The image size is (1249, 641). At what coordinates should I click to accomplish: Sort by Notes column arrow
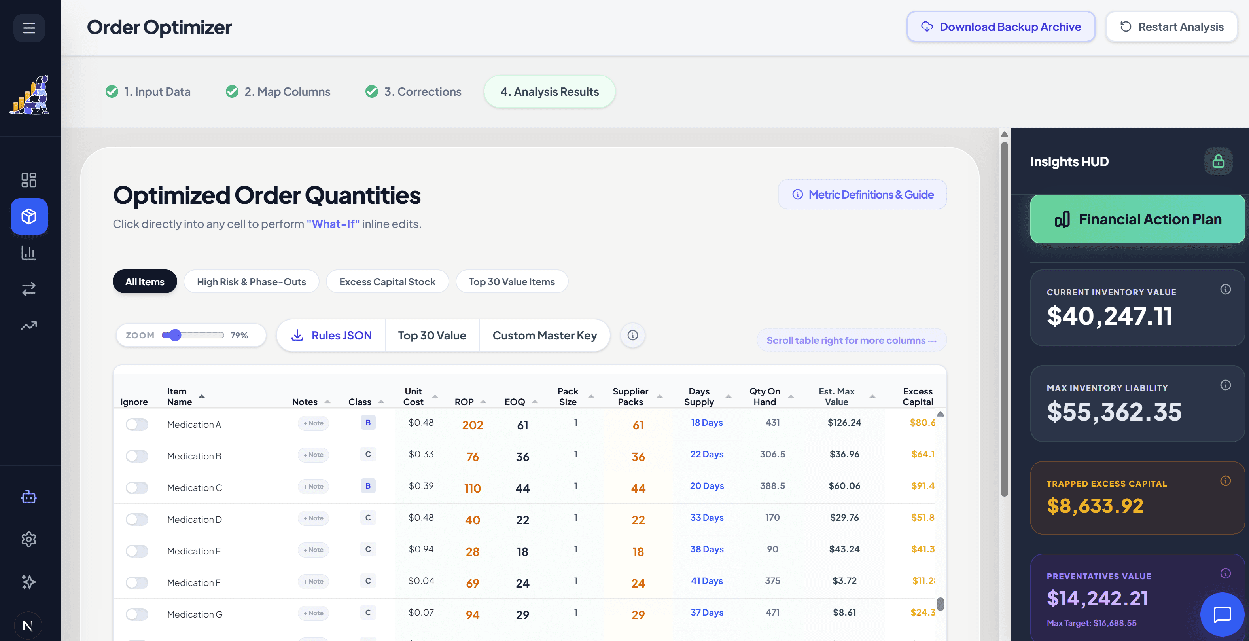[x=327, y=402]
